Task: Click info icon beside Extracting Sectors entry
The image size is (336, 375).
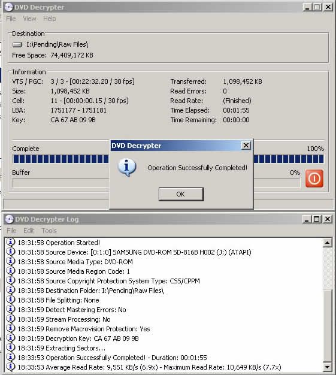Action: 10,347
